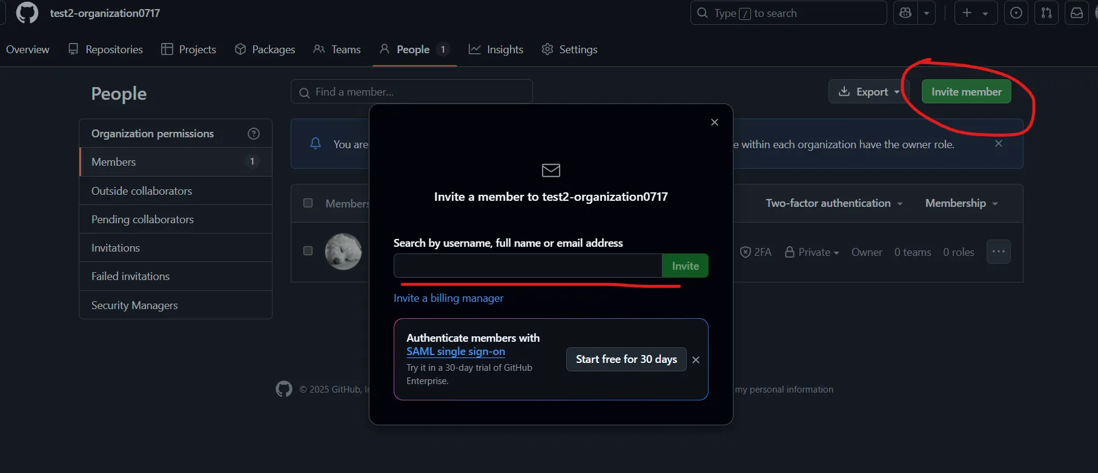This screenshot has height=473, width=1098.
Task: Open the Membership filter dropdown
Action: [962, 203]
